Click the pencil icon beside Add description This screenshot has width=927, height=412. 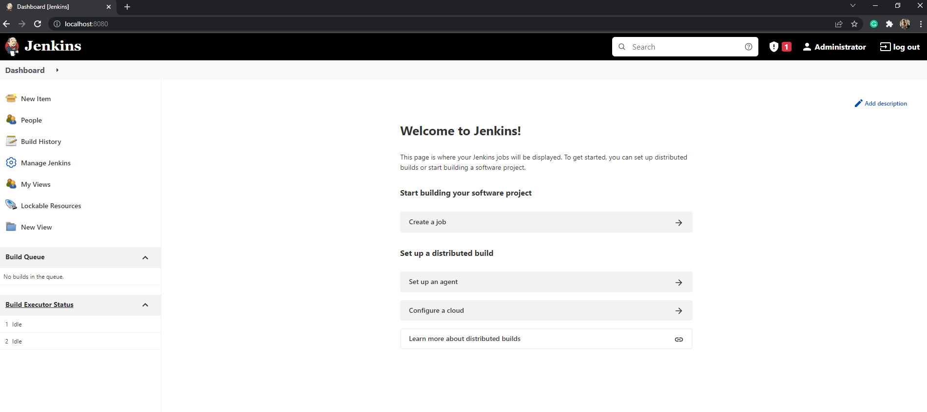click(859, 103)
